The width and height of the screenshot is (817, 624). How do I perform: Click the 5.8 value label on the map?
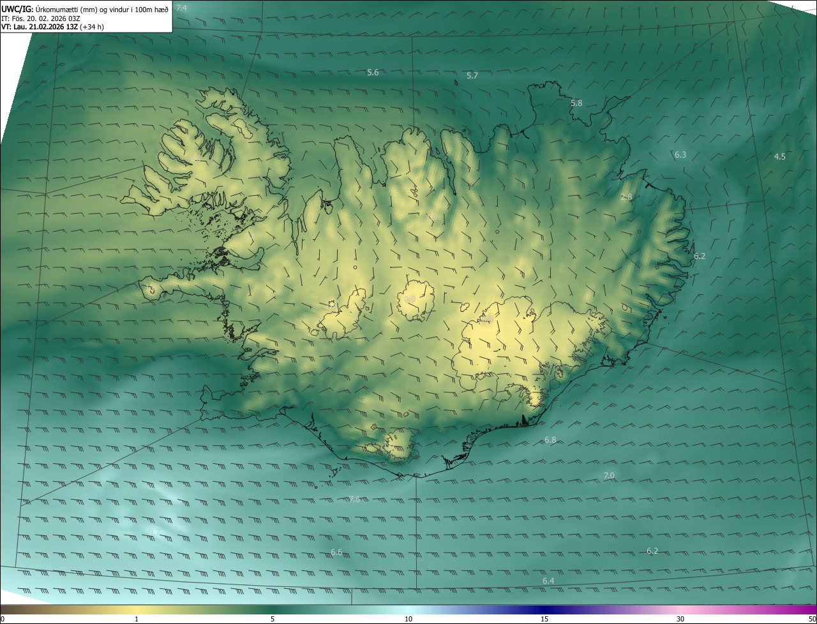click(x=576, y=103)
